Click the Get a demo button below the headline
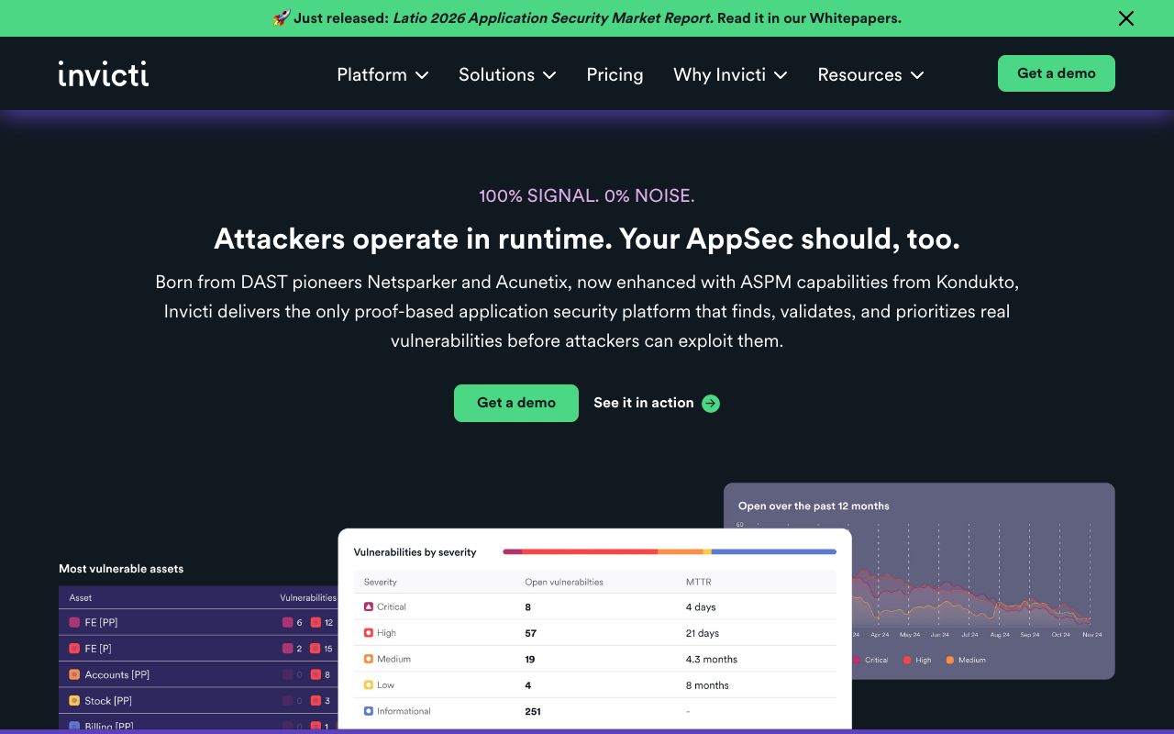Viewport: 1174px width, 734px height. 516,403
